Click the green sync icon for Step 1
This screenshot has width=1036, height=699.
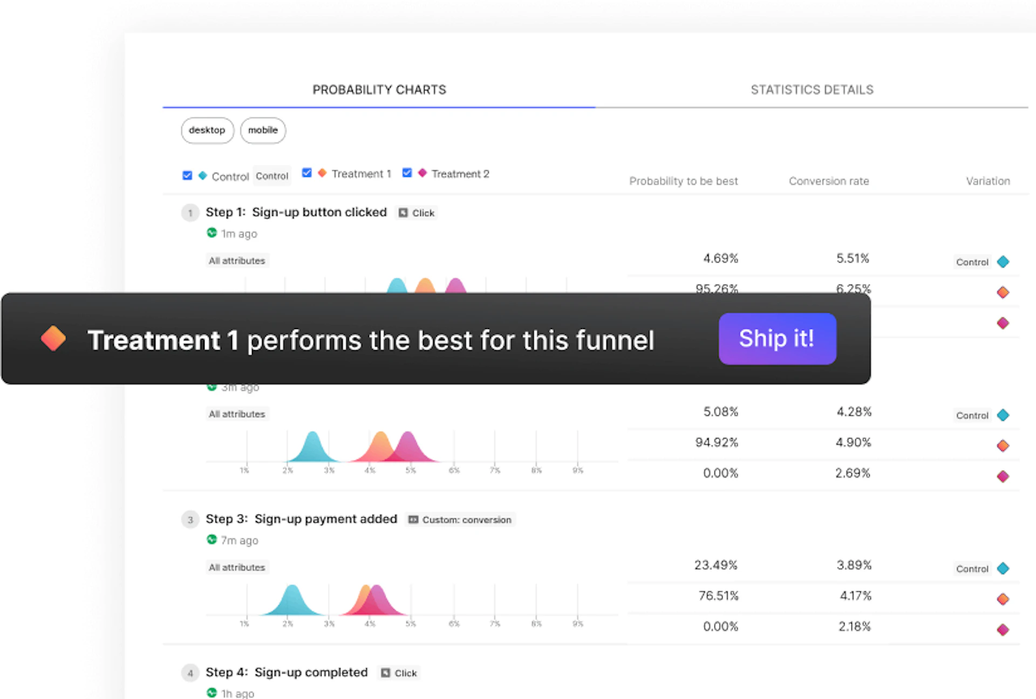click(212, 233)
